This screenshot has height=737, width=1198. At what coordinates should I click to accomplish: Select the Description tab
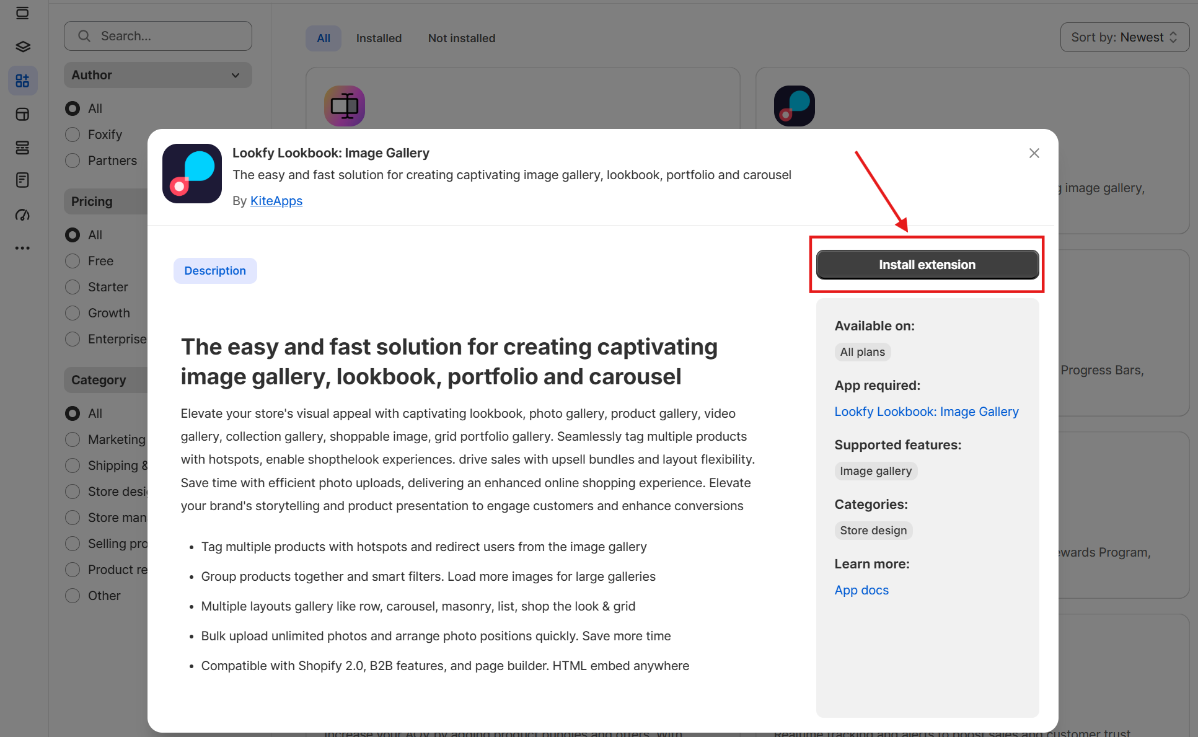tap(215, 271)
